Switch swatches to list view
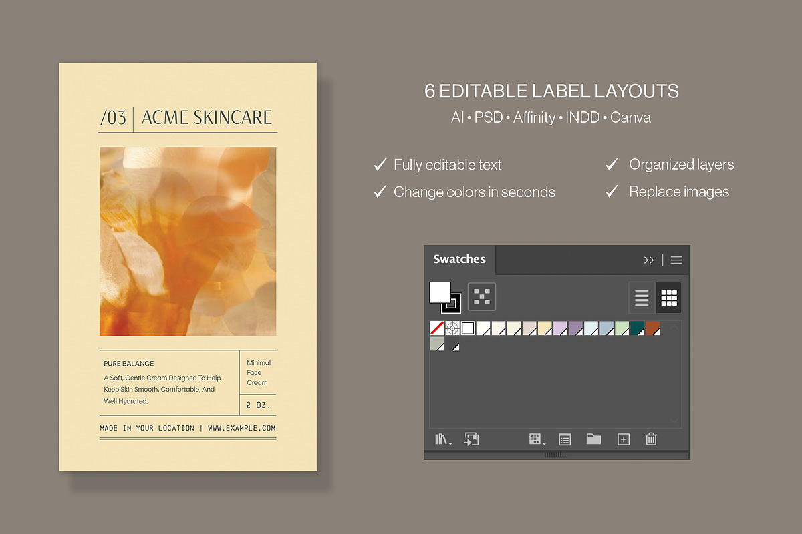Viewport: 802px width, 534px height. coord(642,298)
